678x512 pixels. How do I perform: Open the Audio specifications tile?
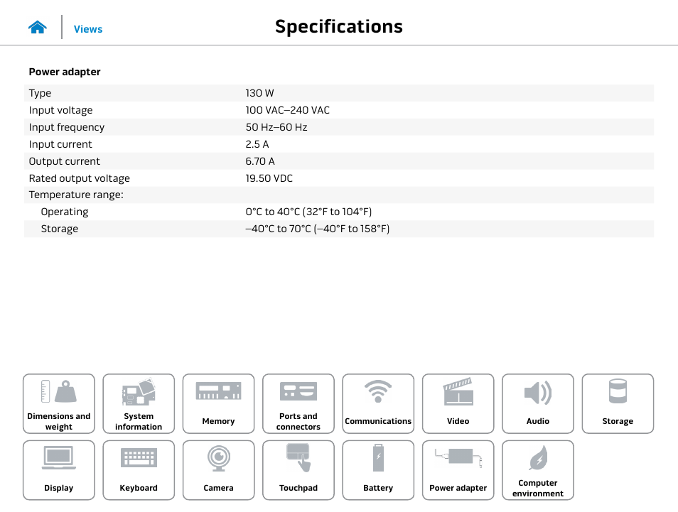(x=538, y=403)
